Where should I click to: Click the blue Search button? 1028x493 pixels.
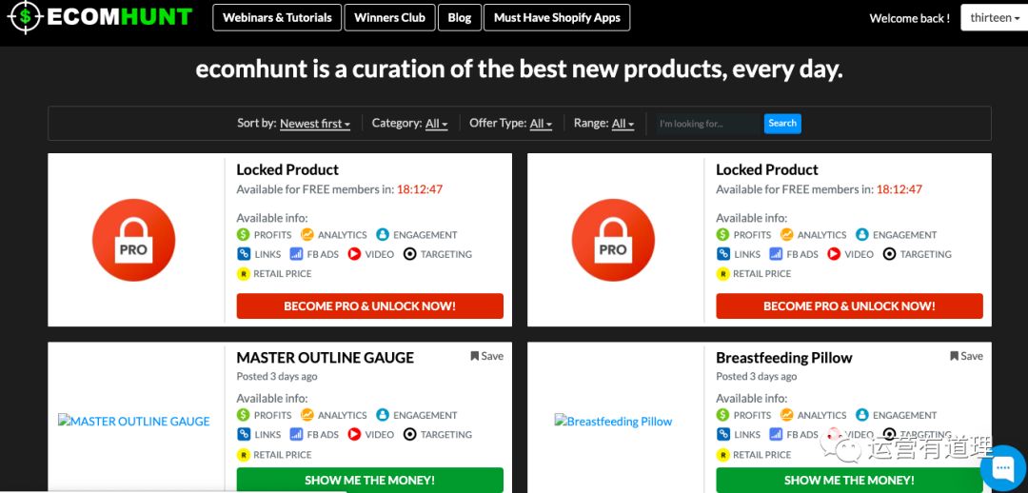pos(782,124)
